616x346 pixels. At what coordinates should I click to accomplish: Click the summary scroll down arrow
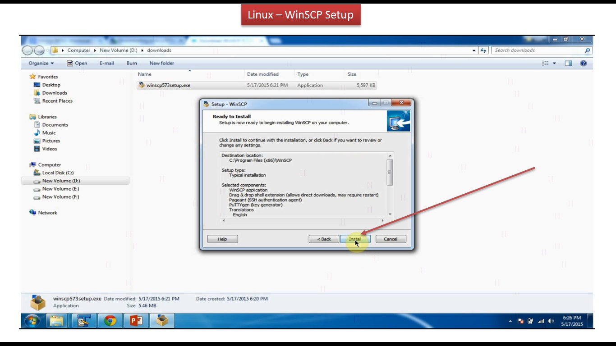(x=390, y=214)
